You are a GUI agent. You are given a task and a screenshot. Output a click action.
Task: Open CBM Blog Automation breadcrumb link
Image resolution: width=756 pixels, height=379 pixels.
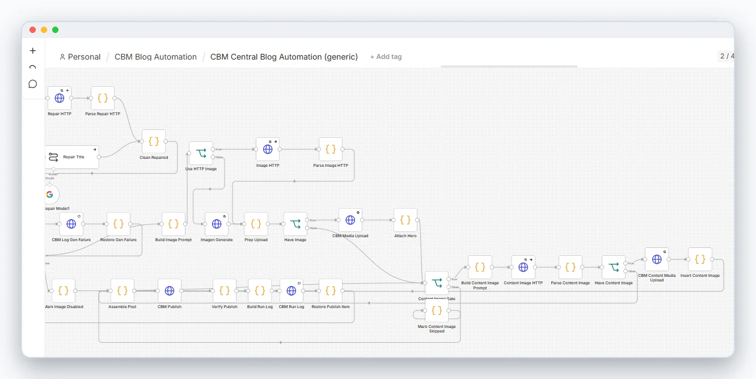point(155,57)
